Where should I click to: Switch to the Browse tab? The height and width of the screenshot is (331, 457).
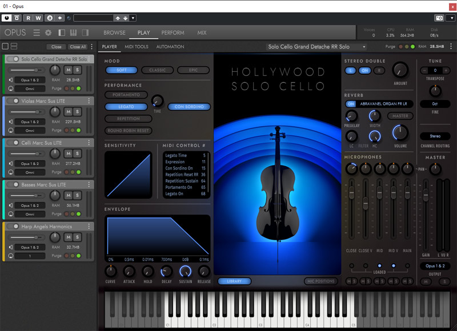114,33
